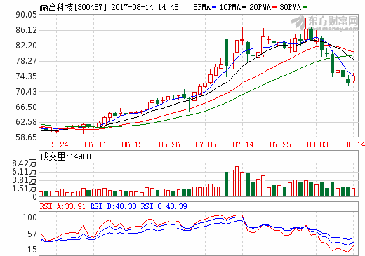Click the 58.65 price axis label
365x256 pixels.
(x=26, y=137)
